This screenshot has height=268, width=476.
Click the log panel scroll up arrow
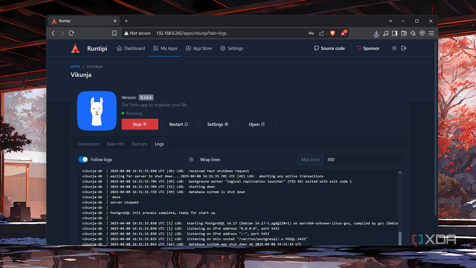(x=400, y=172)
